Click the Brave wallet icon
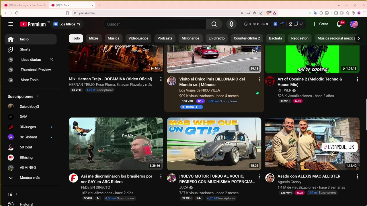Viewport: 367px width, 206px height. (x=342, y=13)
